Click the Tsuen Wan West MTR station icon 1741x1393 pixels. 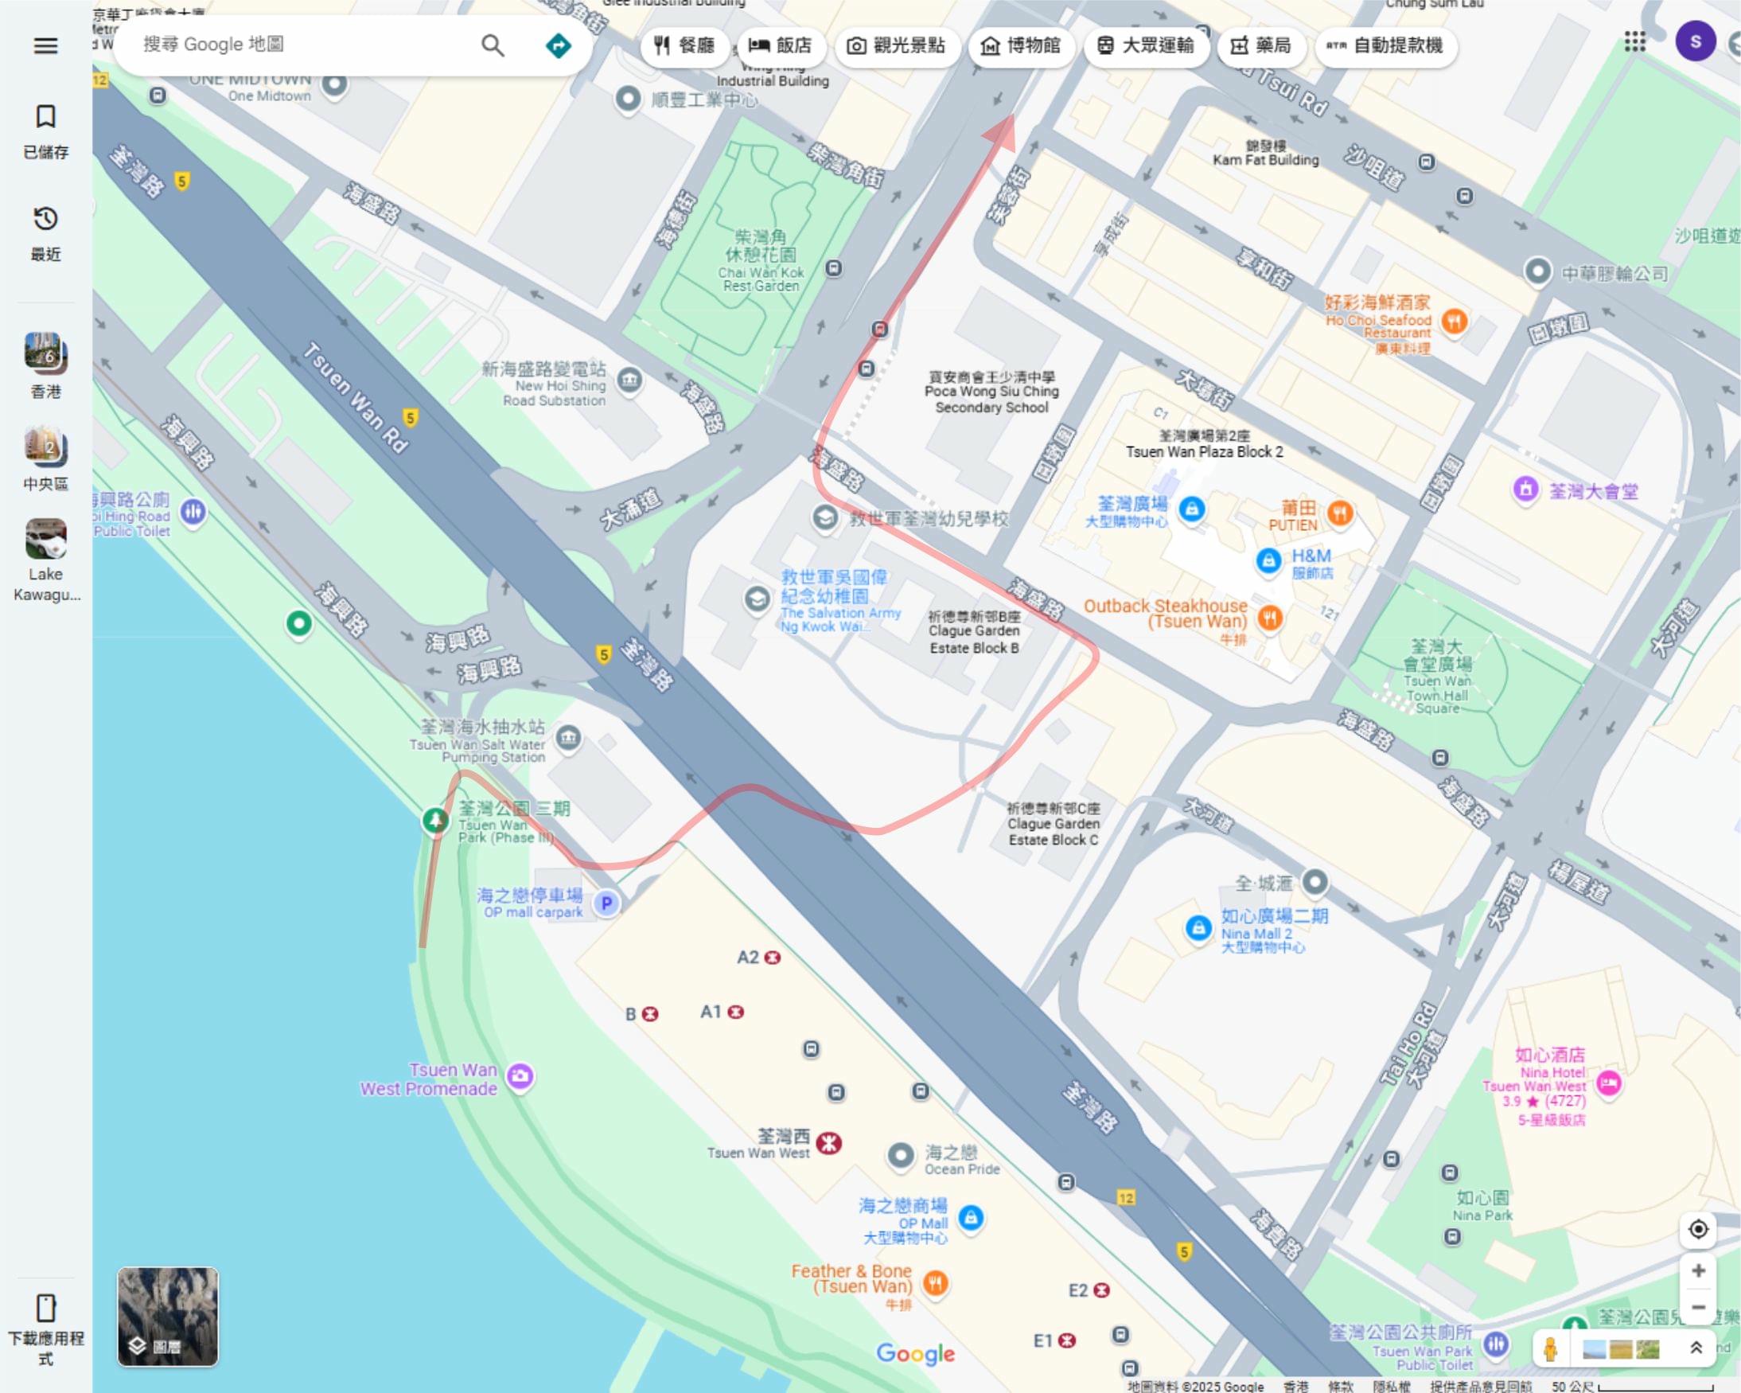pyautogui.click(x=829, y=1142)
